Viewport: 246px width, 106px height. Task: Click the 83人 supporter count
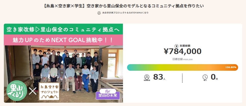tap(159, 77)
